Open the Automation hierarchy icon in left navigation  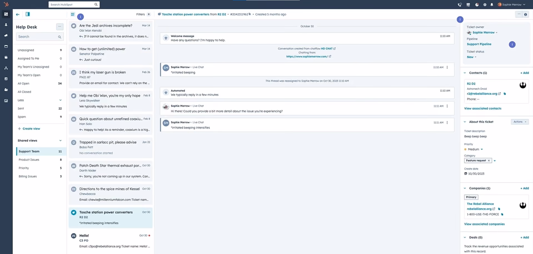[6, 68]
